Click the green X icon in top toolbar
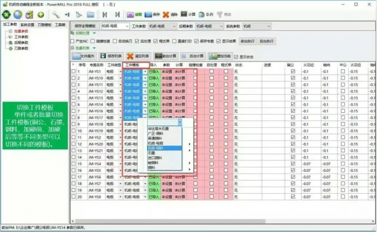This screenshot has height=232, width=377. tap(6, 14)
